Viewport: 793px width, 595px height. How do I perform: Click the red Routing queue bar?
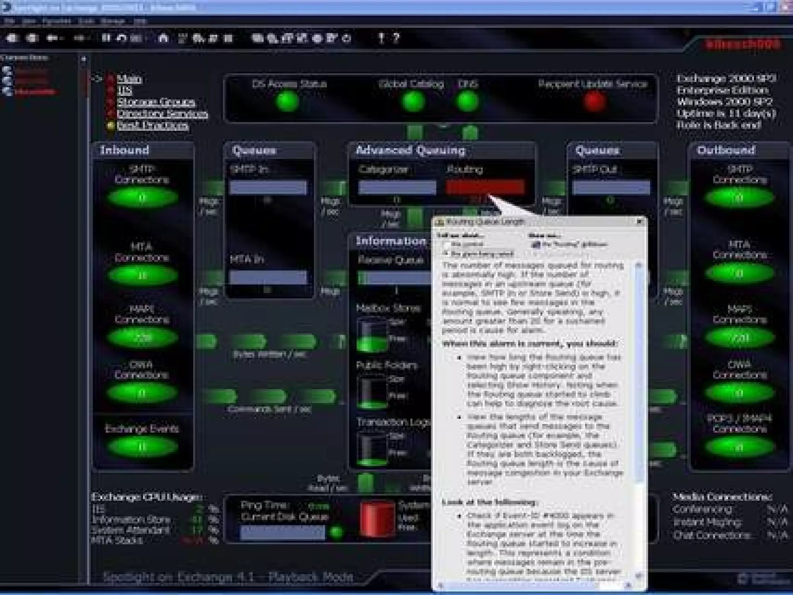[x=485, y=187]
